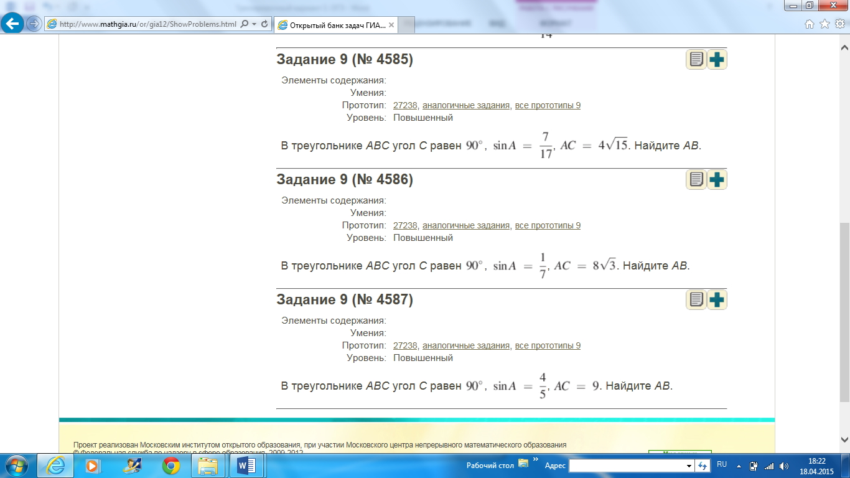850x478 pixels.
Task: Show notes icon for Задание № 4587
Action: pos(696,300)
